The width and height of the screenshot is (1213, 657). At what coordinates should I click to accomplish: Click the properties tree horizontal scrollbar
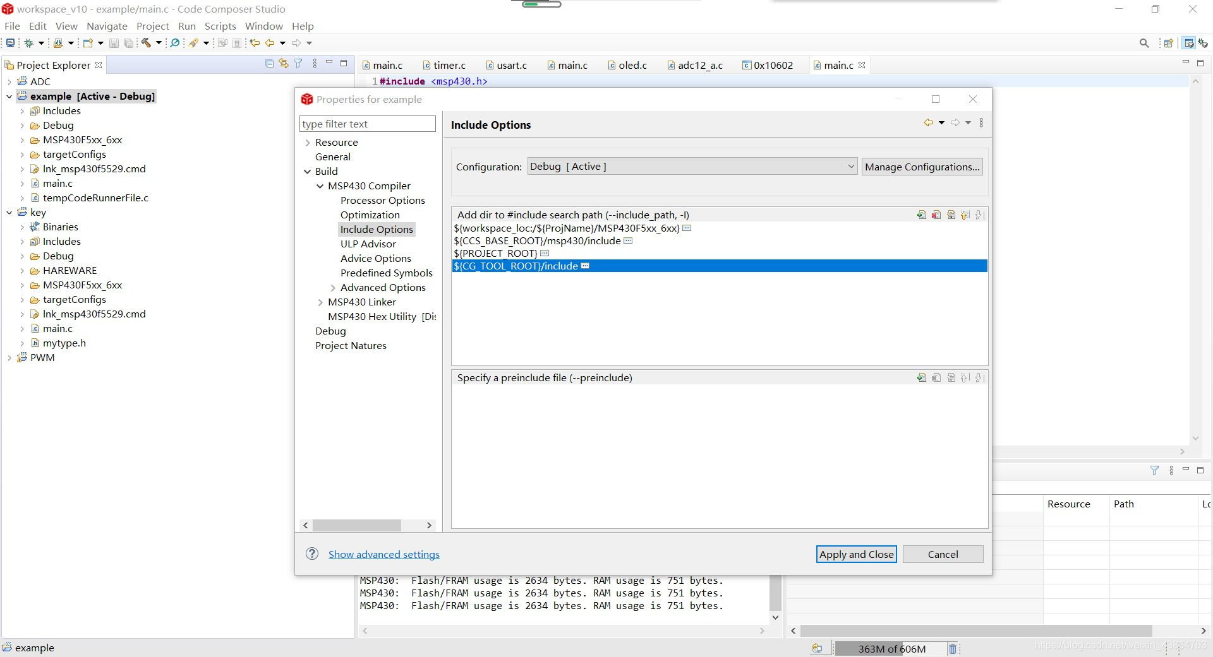357,525
